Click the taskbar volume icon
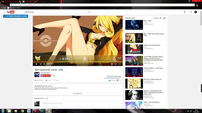 (188, 111)
